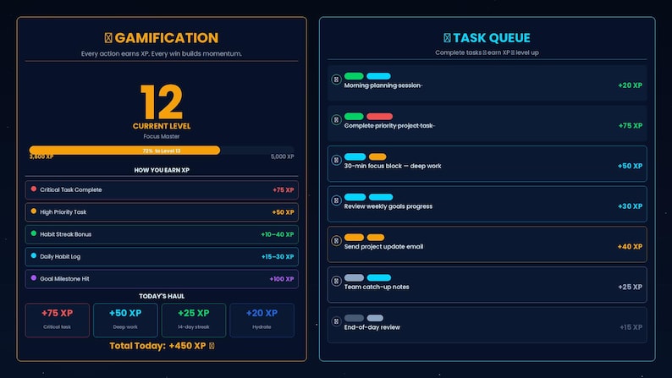This screenshot has height=378, width=672.
Task: Tick the Review weekly goals progress checkbox
Action: (x=337, y=200)
